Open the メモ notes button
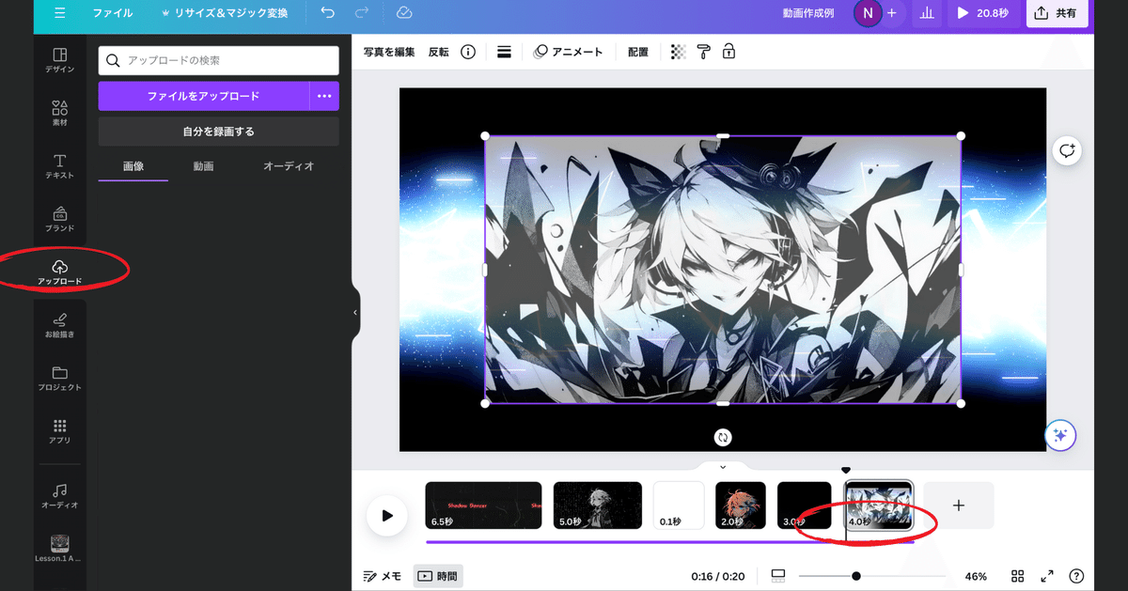The height and width of the screenshot is (591, 1128). click(x=383, y=576)
